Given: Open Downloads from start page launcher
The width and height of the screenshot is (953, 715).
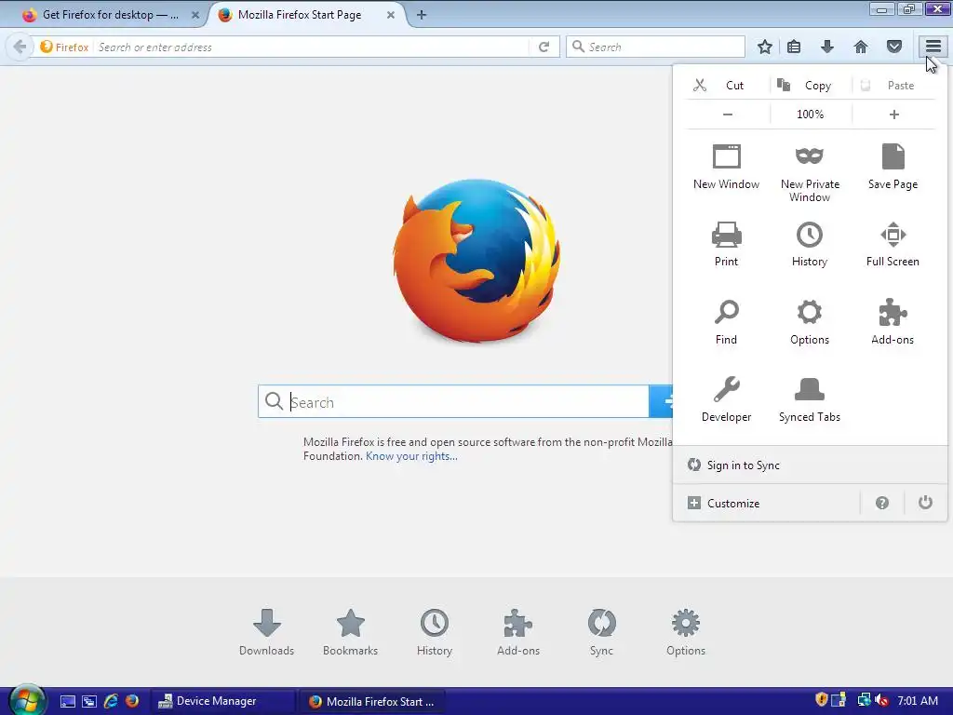Looking at the screenshot, I should pos(267,632).
